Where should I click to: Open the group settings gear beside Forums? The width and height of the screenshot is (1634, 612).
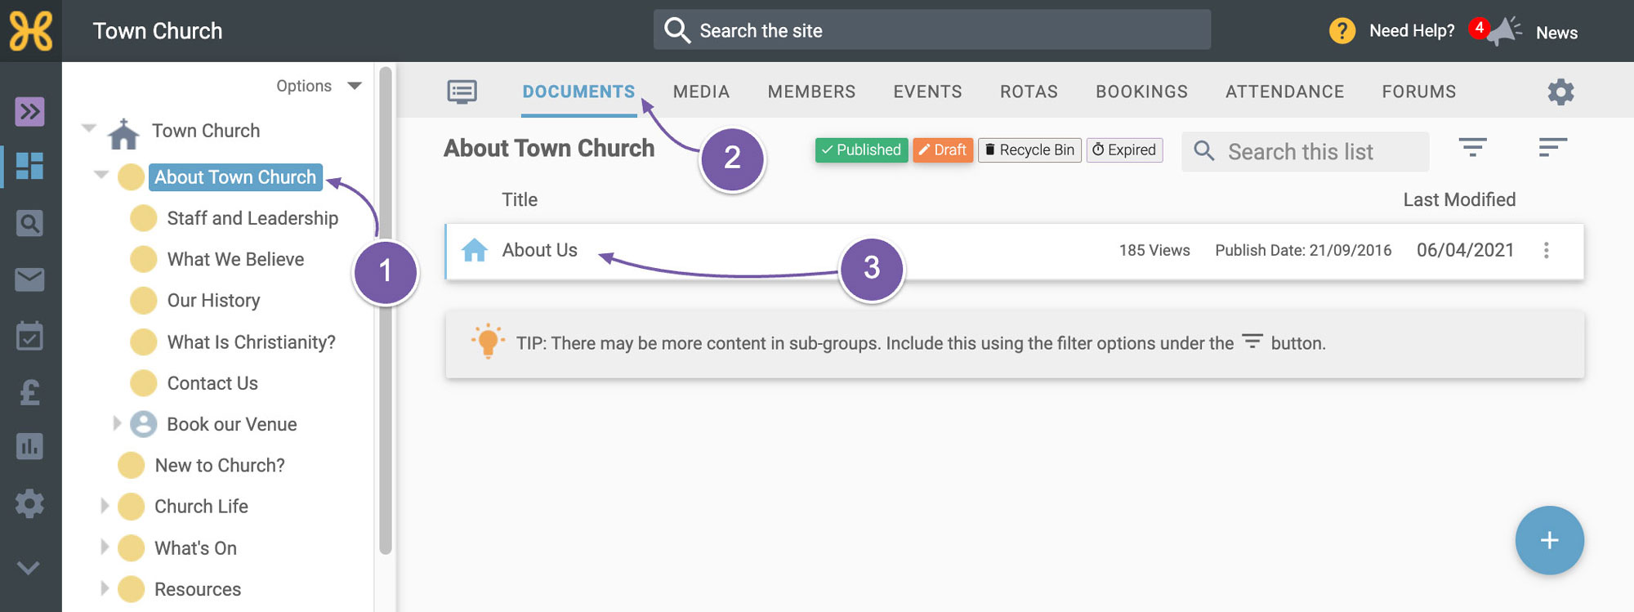coord(1560,92)
